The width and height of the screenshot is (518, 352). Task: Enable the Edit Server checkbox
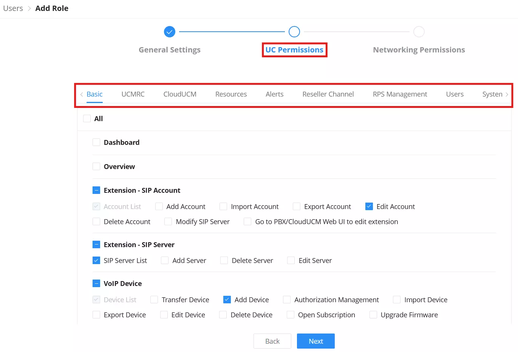tap(291, 260)
